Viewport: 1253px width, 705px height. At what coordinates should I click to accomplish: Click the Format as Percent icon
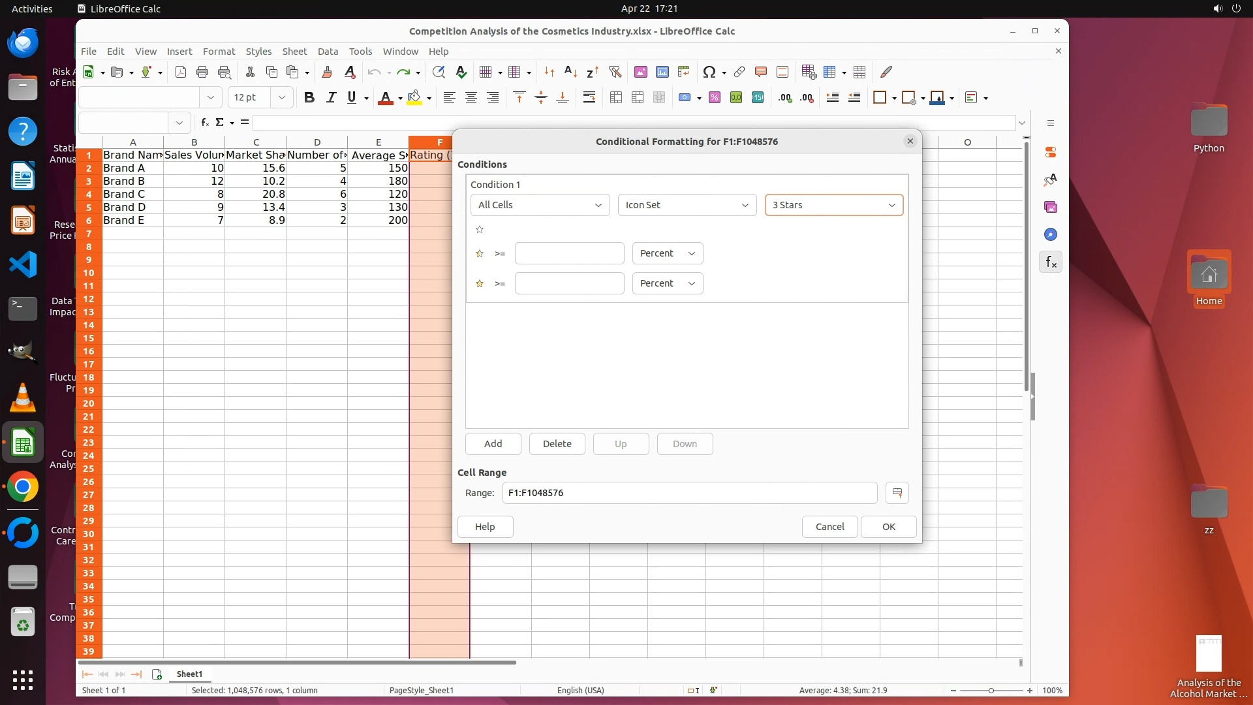(715, 98)
